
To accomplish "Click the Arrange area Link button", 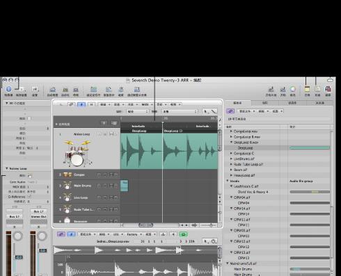I will point(71,104).
